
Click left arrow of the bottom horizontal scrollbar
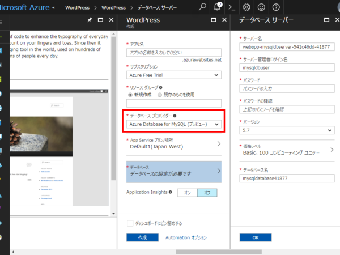point(13,252)
